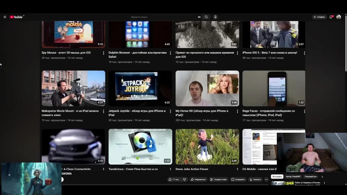The height and width of the screenshot is (195, 347).
Task: Click title Привет из прошлого или машина времени
Action: tap(205, 55)
